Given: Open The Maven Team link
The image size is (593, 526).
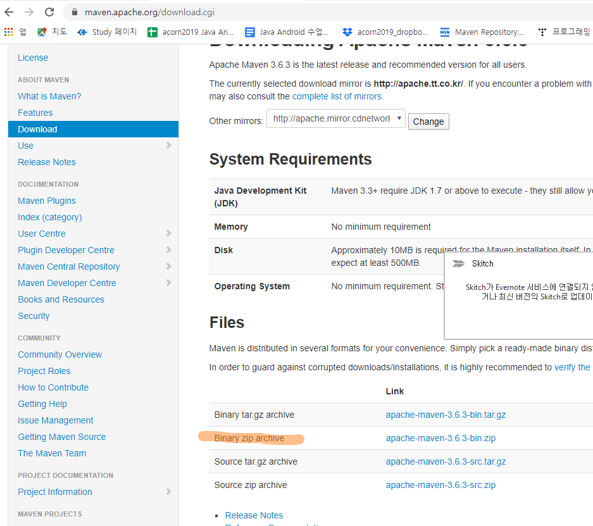Looking at the screenshot, I should (x=52, y=453).
